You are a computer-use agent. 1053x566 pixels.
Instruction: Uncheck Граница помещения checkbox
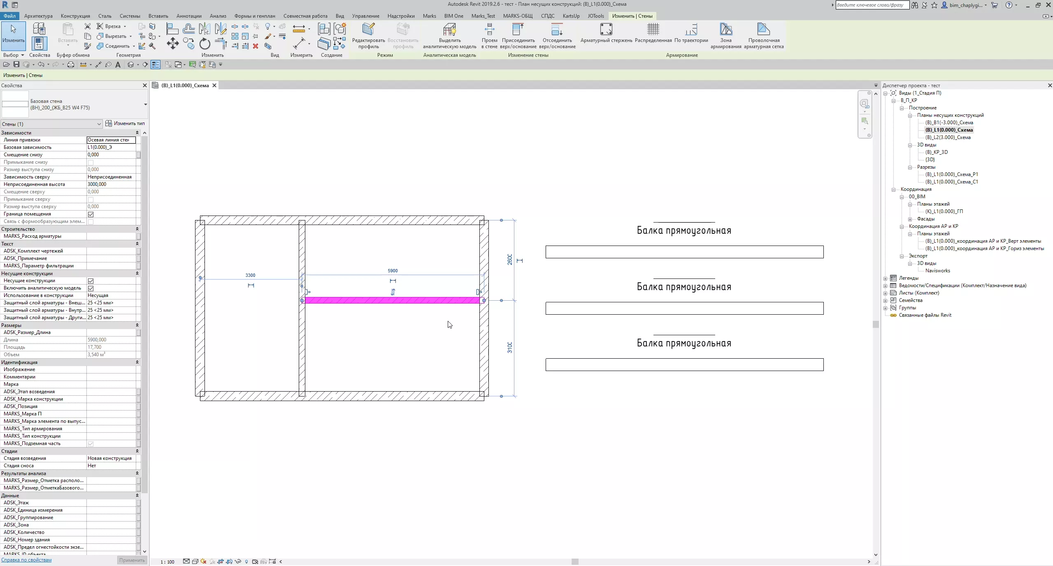click(x=91, y=214)
